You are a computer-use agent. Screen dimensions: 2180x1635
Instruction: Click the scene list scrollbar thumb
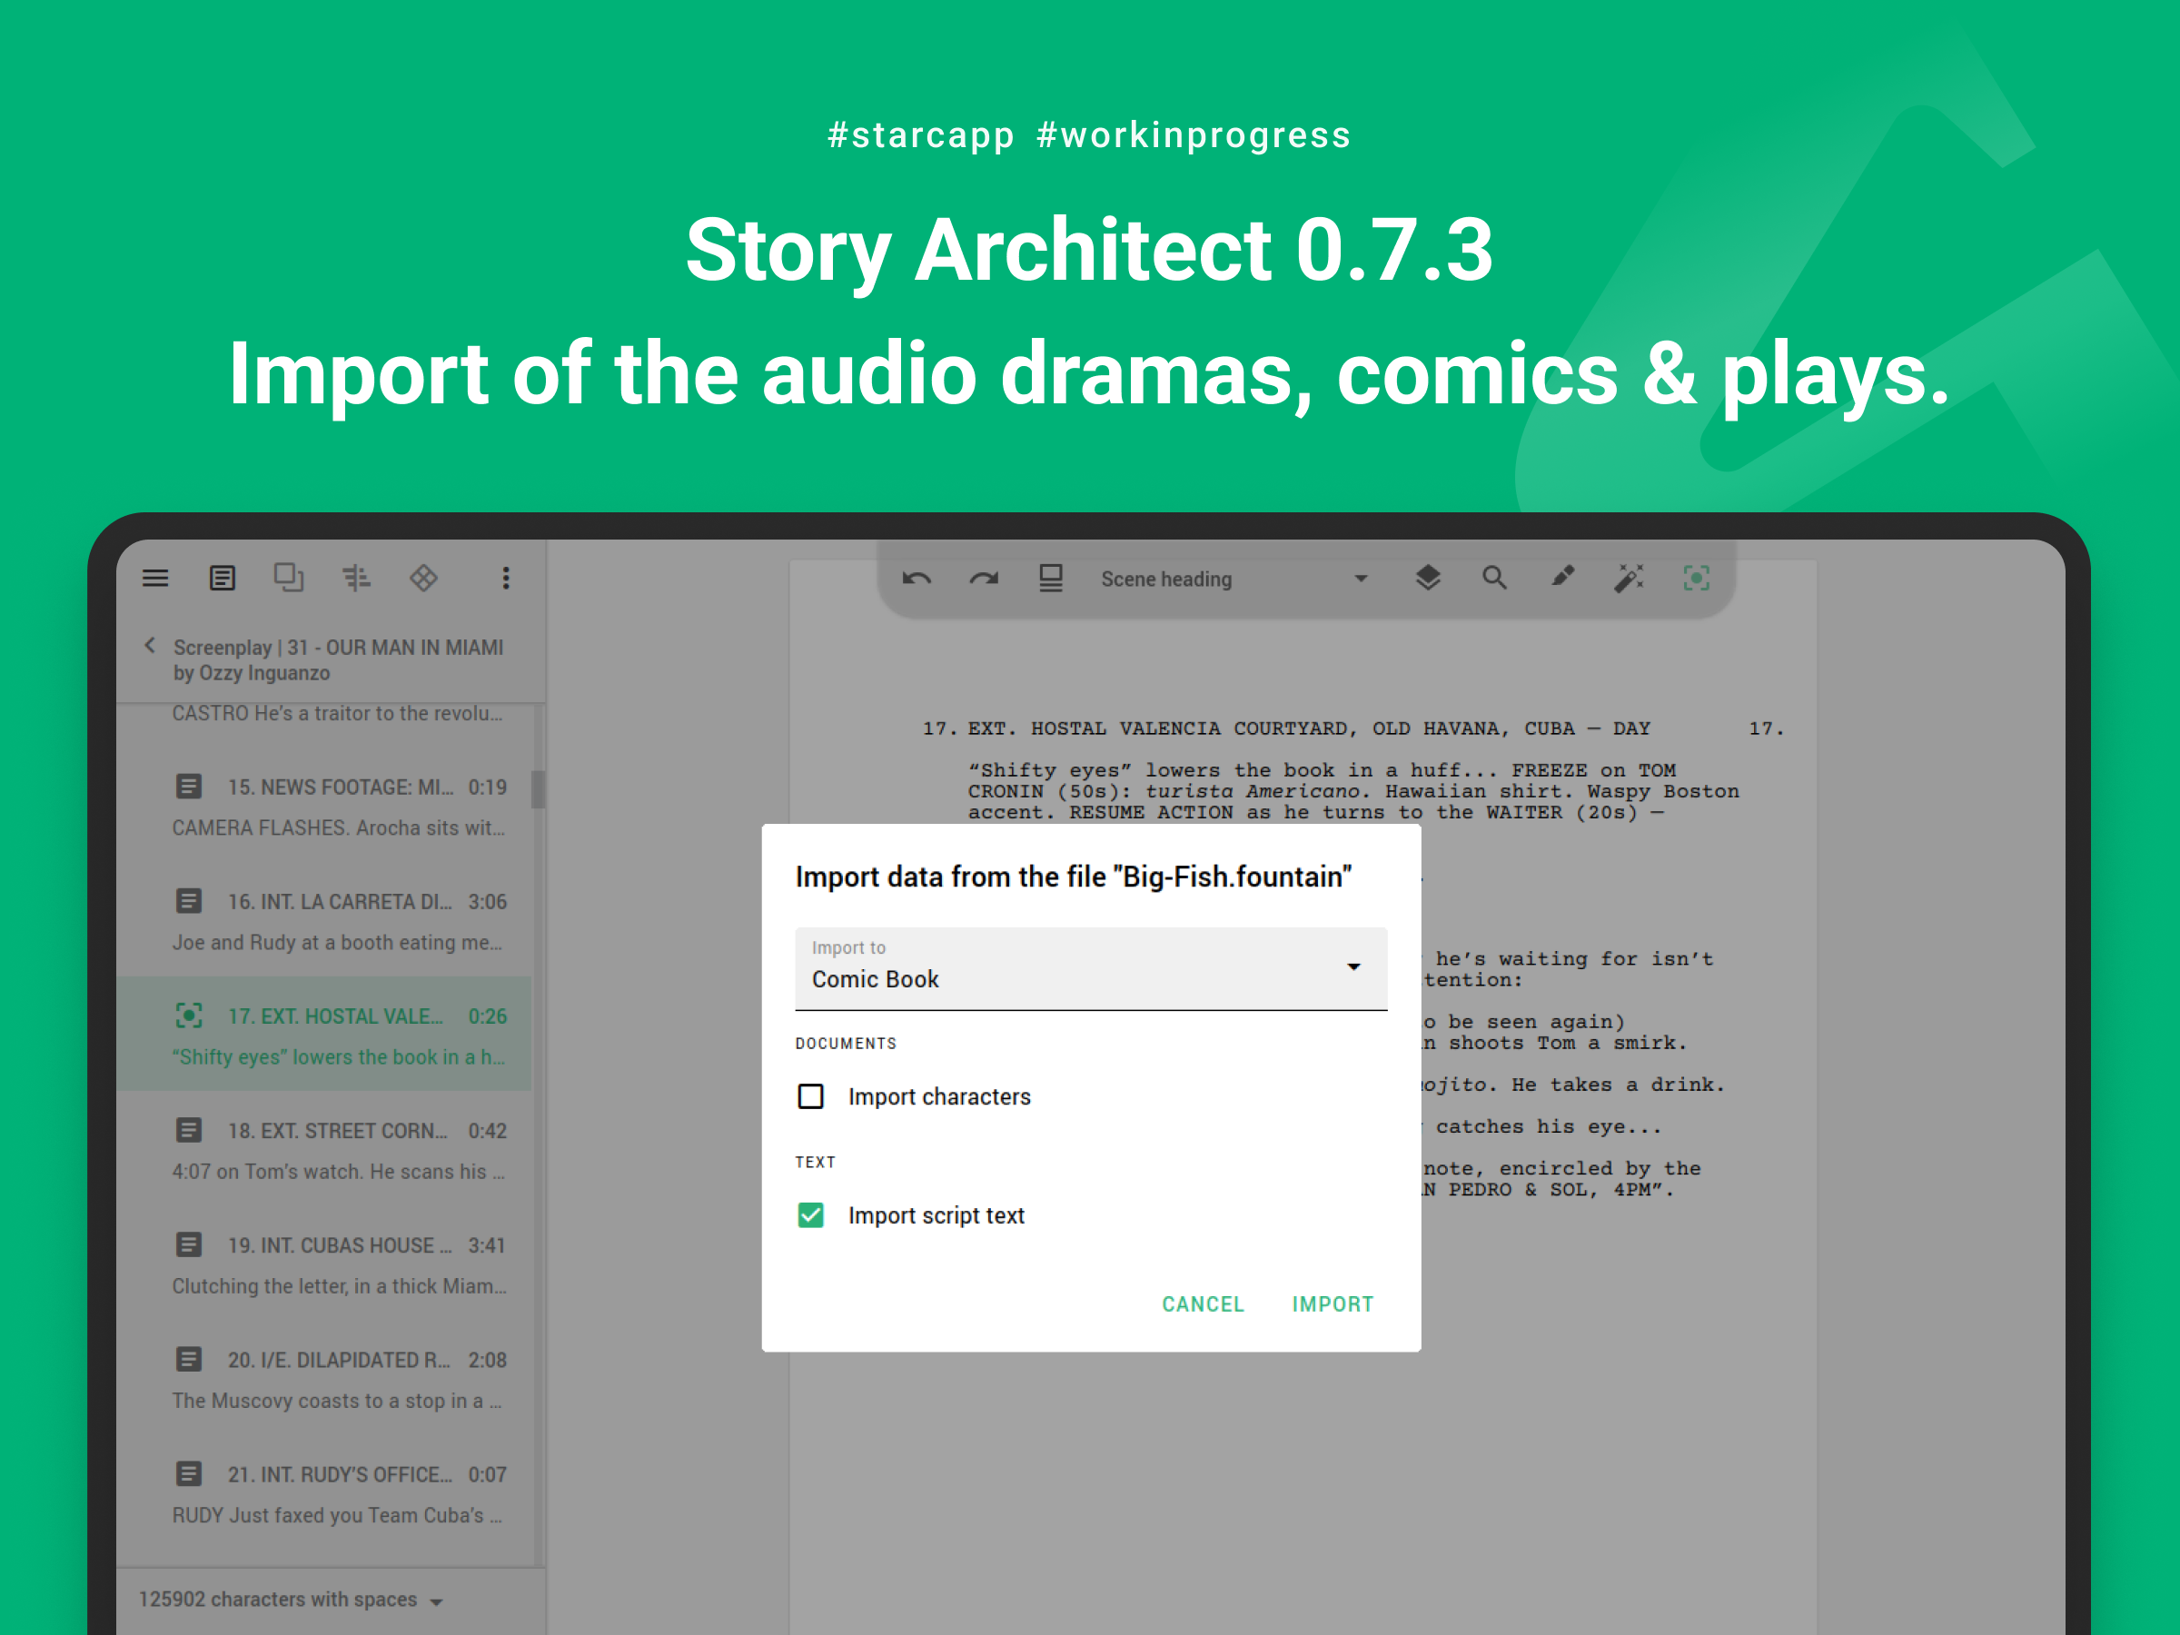click(538, 789)
